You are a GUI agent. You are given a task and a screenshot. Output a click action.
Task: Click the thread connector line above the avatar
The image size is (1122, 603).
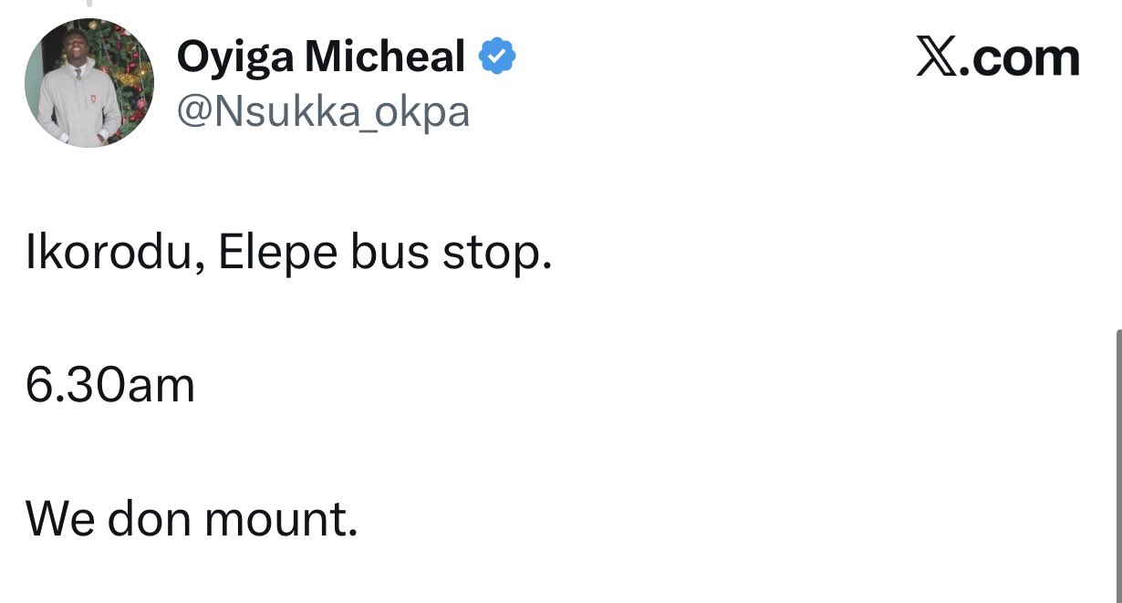(x=88, y=4)
